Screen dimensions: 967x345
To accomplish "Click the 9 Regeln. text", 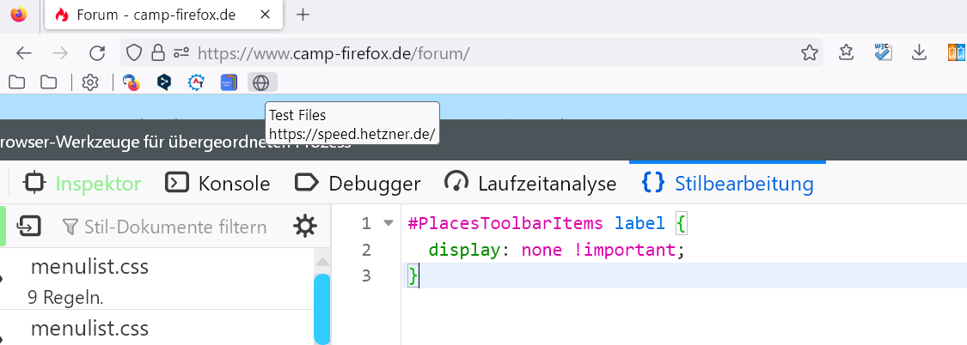I will [x=65, y=298].
